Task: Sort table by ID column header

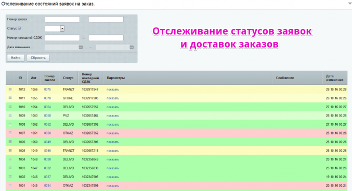Action: (x=20, y=78)
